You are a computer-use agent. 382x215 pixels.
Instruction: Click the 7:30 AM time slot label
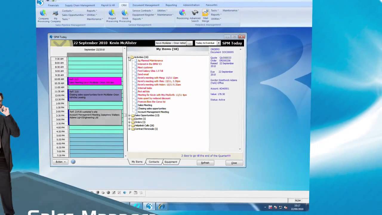[x=59, y=59]
